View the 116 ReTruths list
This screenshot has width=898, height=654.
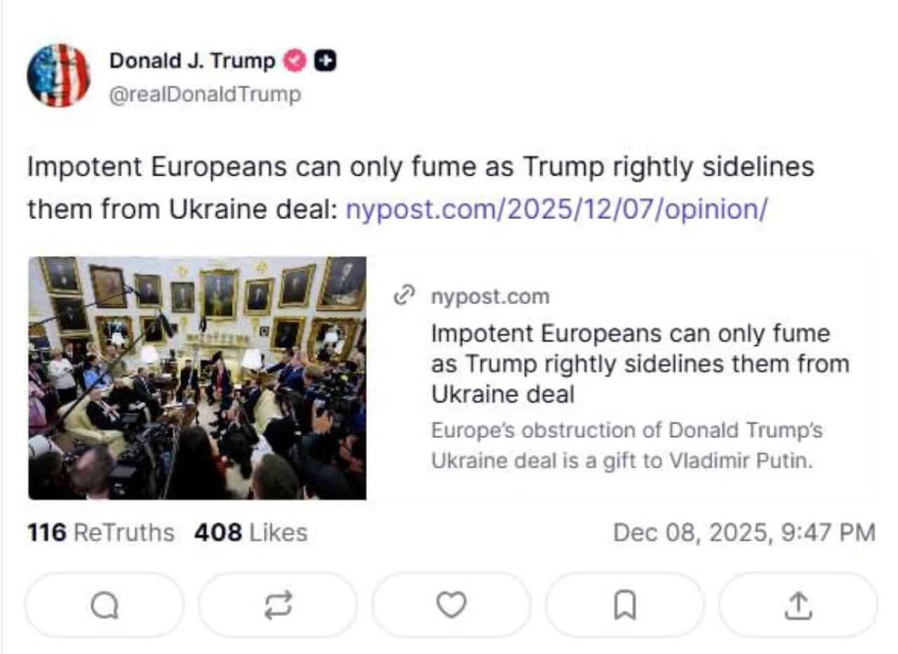point(101,533)
